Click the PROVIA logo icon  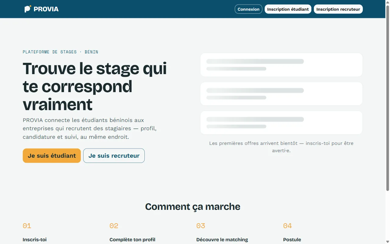(x=28, y=9)
